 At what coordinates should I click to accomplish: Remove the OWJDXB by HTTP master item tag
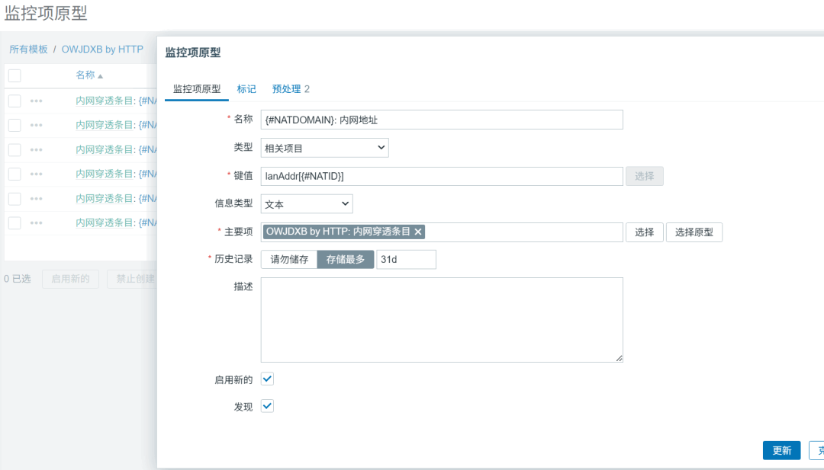418,232
